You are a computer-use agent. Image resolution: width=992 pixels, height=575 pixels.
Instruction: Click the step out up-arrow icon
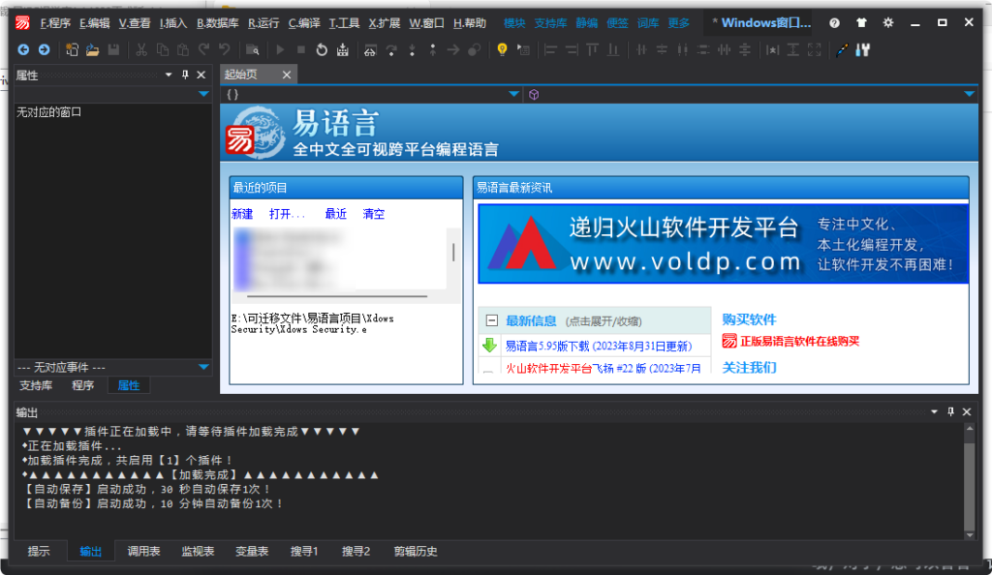433,49
